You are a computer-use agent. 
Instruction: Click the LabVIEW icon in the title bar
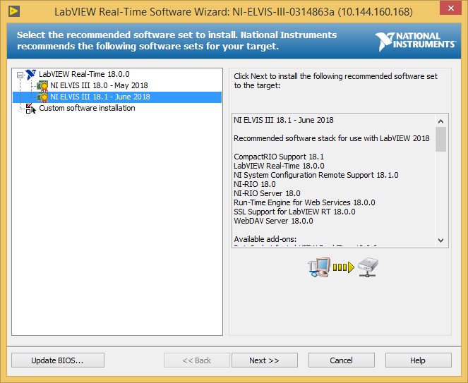tap(13, 12)
